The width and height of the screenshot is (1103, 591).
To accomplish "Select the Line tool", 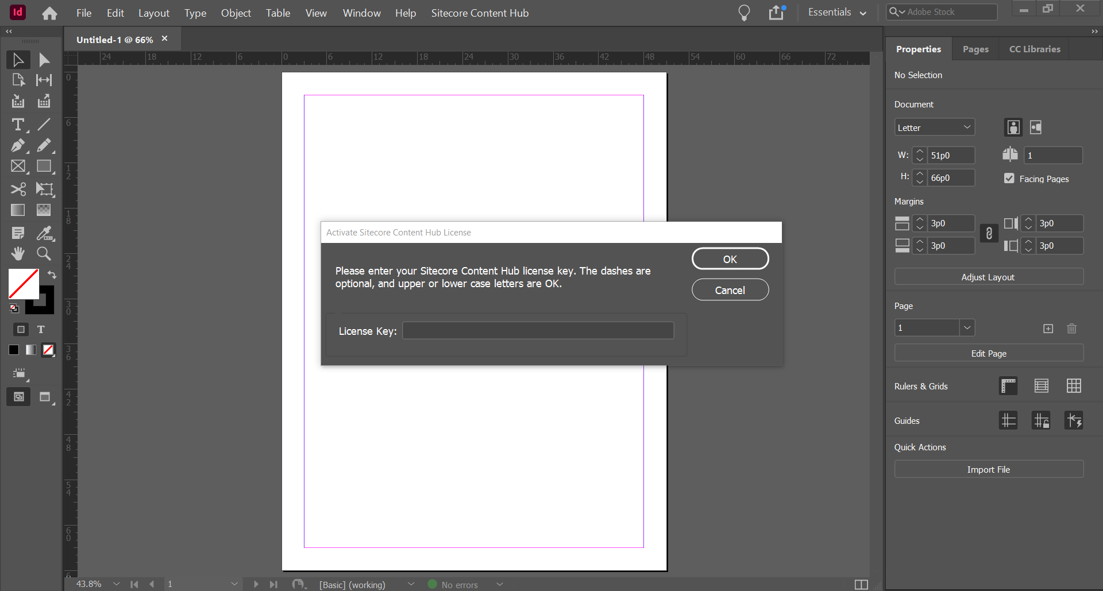I will pos(44,124).
